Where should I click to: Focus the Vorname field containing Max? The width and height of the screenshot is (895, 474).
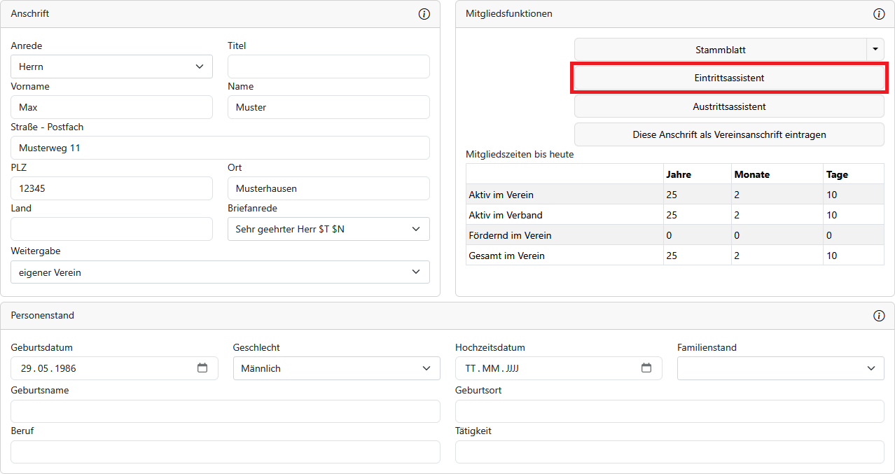111,107
